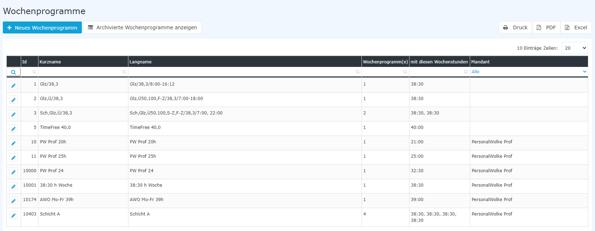Edit AWO Mo-Fr 39h row pencil icon
Viewport: 595px width, 231px height.
(x=13, y=201)
